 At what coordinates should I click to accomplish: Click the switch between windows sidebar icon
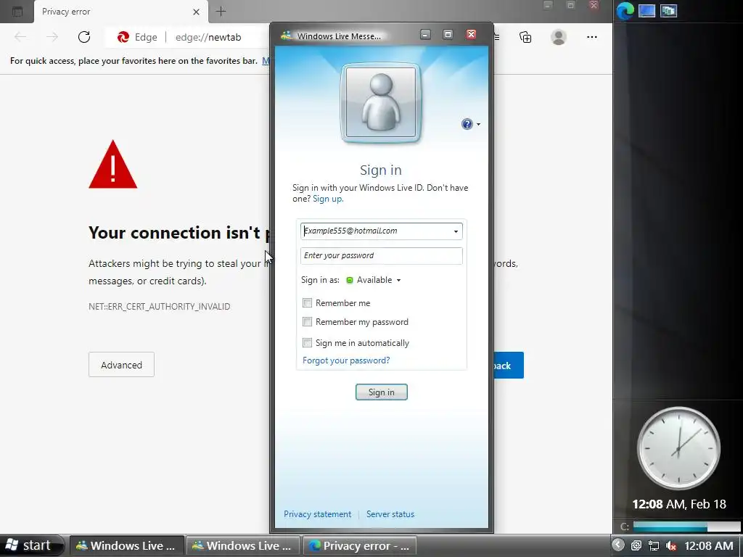tap(668, 10)
